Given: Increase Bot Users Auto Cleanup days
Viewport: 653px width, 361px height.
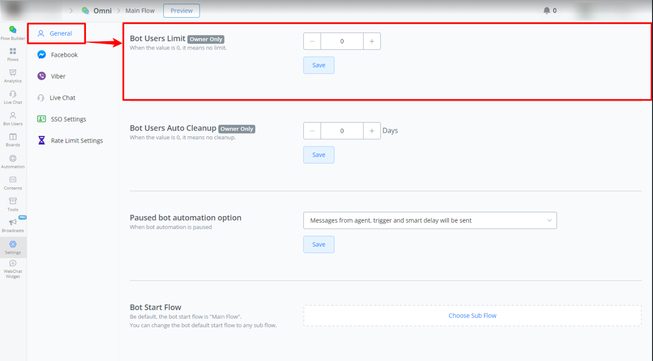Looking at the screenshot, I should coord(372,131).
